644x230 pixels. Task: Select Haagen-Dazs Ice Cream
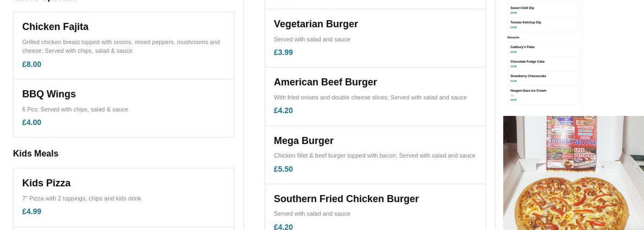coord(528,91)
